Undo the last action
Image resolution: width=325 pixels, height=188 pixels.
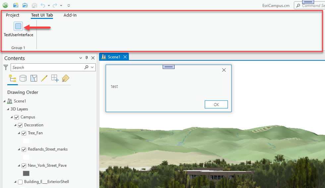point(43,5)
